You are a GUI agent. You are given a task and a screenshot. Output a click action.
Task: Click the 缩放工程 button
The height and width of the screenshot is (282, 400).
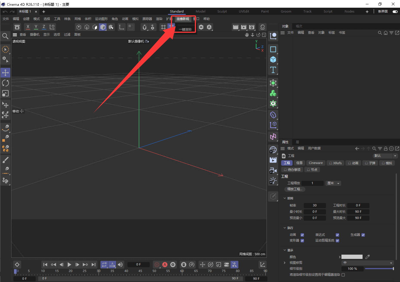295,189
